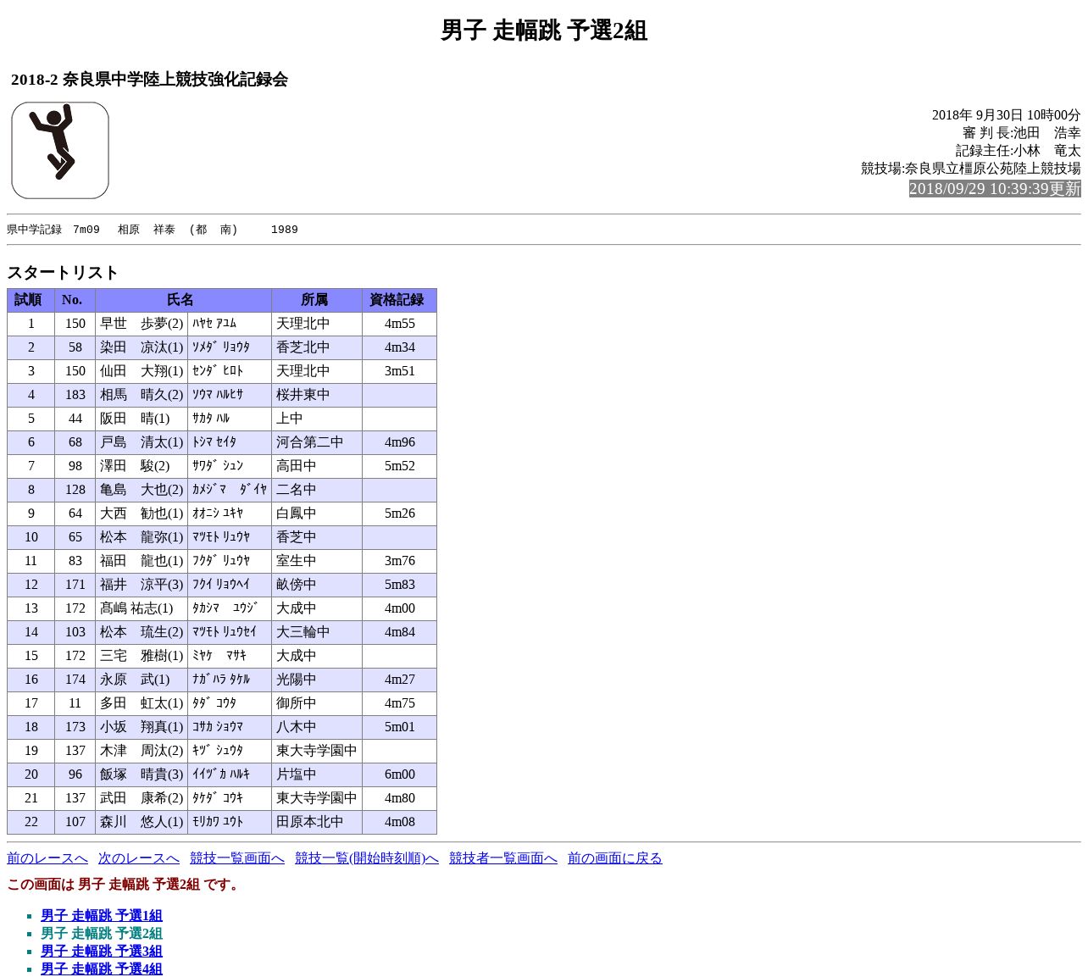Select athlete name 大西 勧也(1)
1088x977 pixels.
(x=142, y=513)
